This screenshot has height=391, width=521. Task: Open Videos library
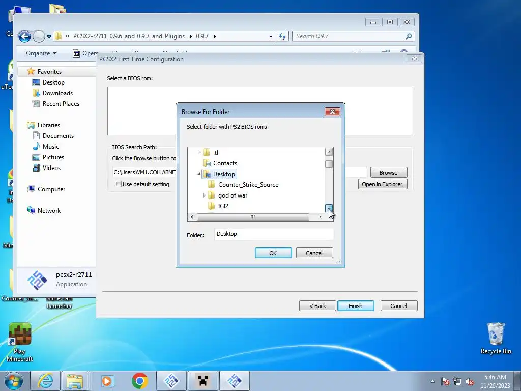(x=51, y=168)
